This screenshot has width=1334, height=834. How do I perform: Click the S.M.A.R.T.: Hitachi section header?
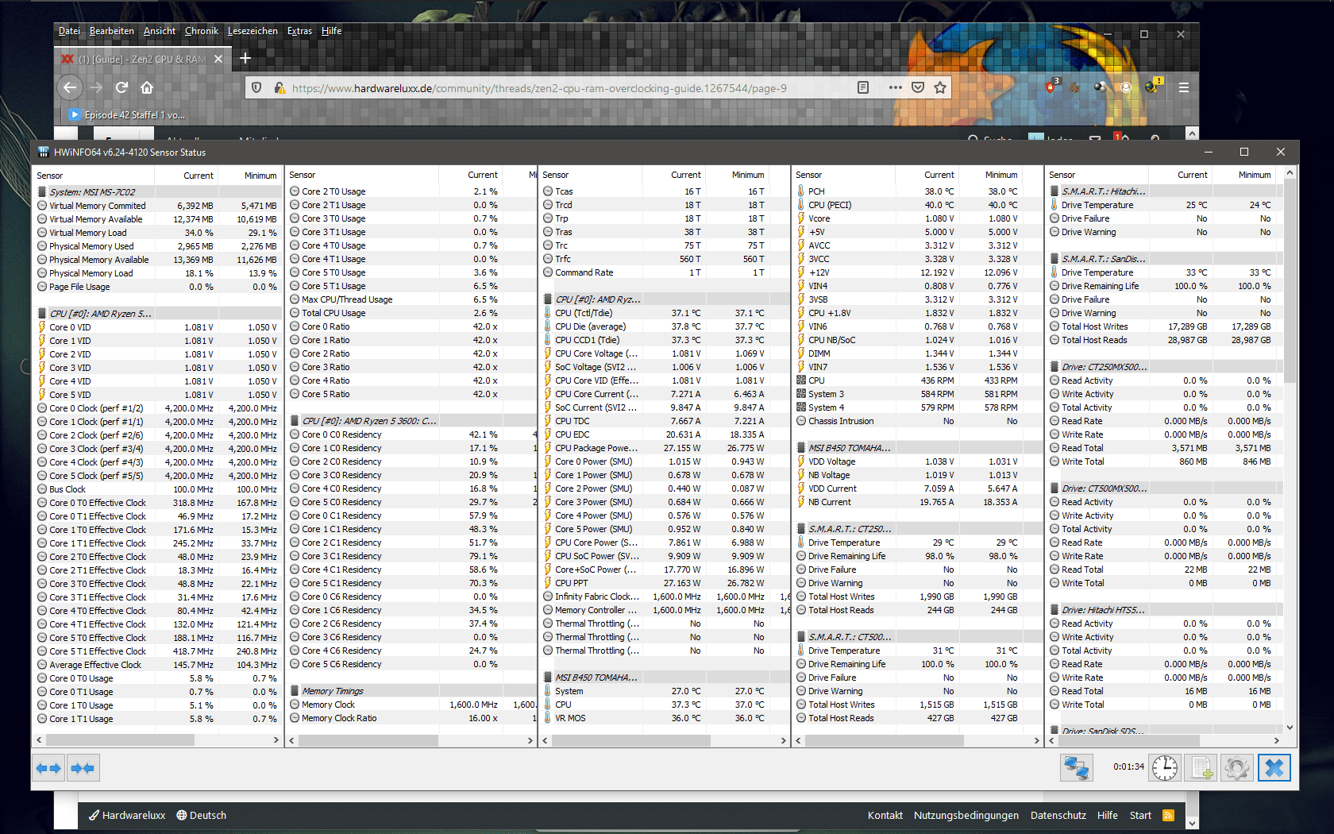[1166, 191]
